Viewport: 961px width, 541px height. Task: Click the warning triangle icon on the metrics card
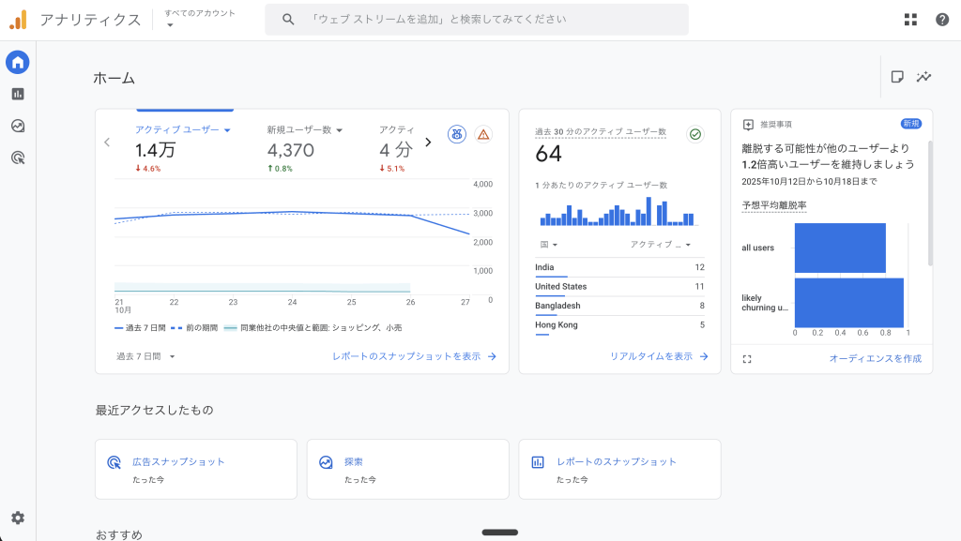click(x=483, y=135)
